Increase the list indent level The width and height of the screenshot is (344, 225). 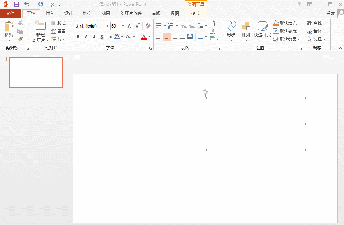(x=192, y=26)
